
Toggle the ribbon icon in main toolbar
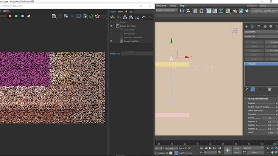coord(208,11)
